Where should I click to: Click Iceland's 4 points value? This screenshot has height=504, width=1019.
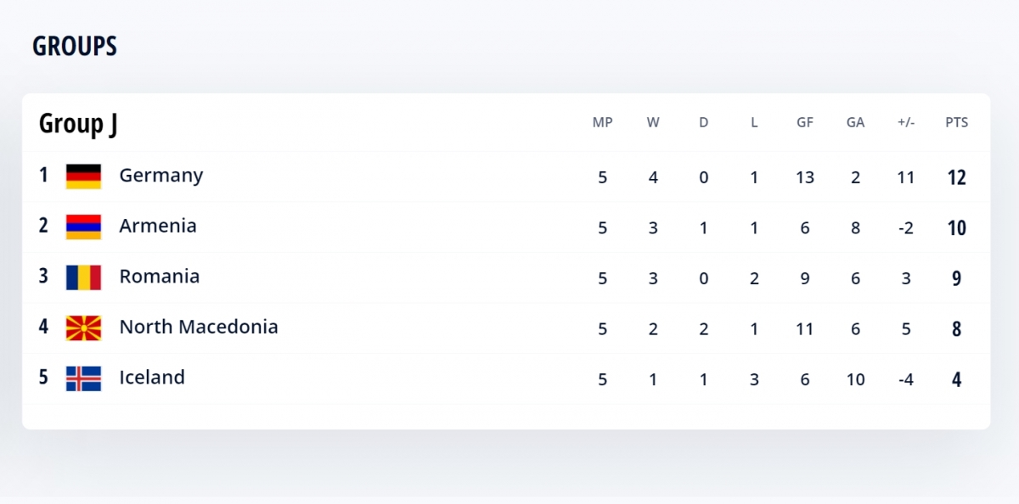point(956,379)
